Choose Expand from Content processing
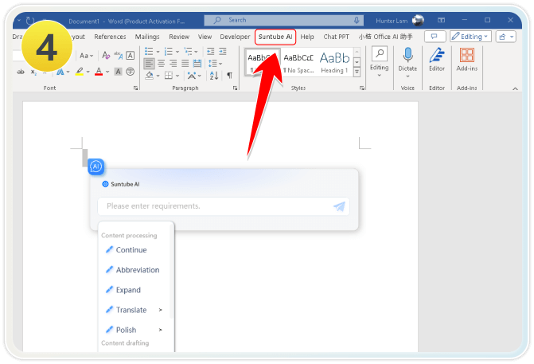The image size is (534, 364). 128,290
